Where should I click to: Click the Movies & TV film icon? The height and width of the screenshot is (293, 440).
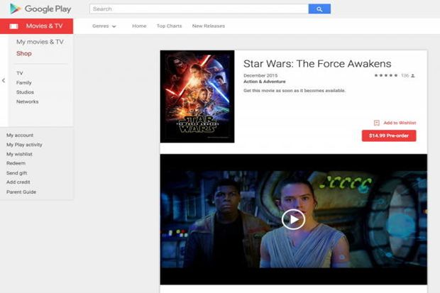pyautogui.click(x=13, y=26)
